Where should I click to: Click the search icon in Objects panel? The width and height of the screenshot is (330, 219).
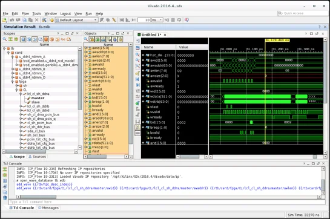85,39
